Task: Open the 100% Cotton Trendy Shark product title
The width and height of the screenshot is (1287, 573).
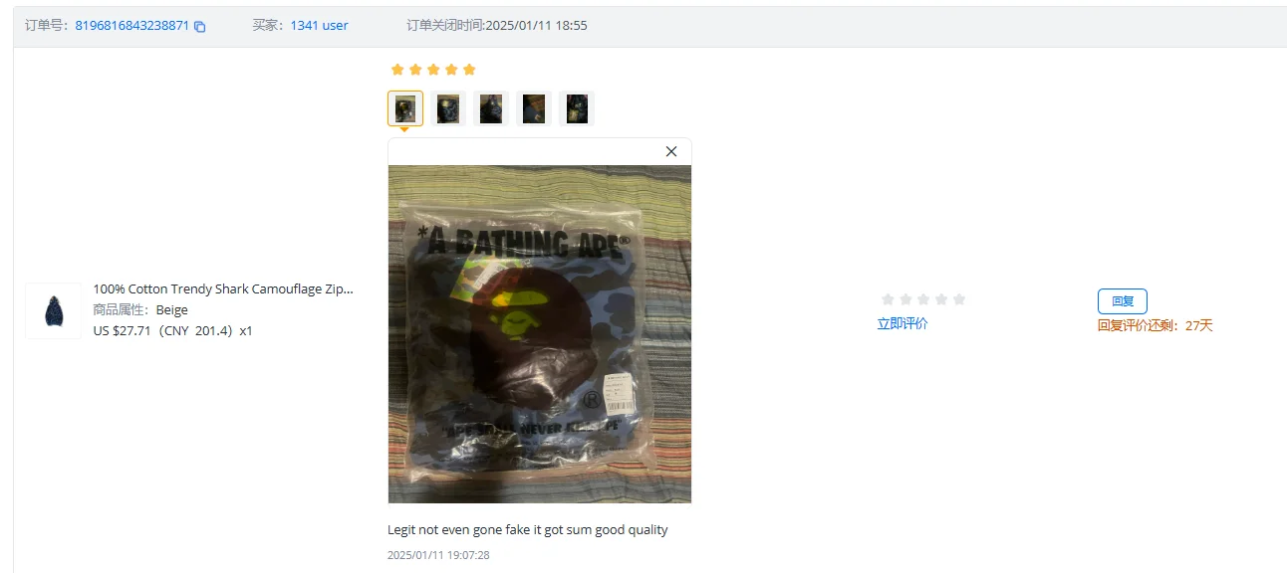Action: tap(223, 288)
